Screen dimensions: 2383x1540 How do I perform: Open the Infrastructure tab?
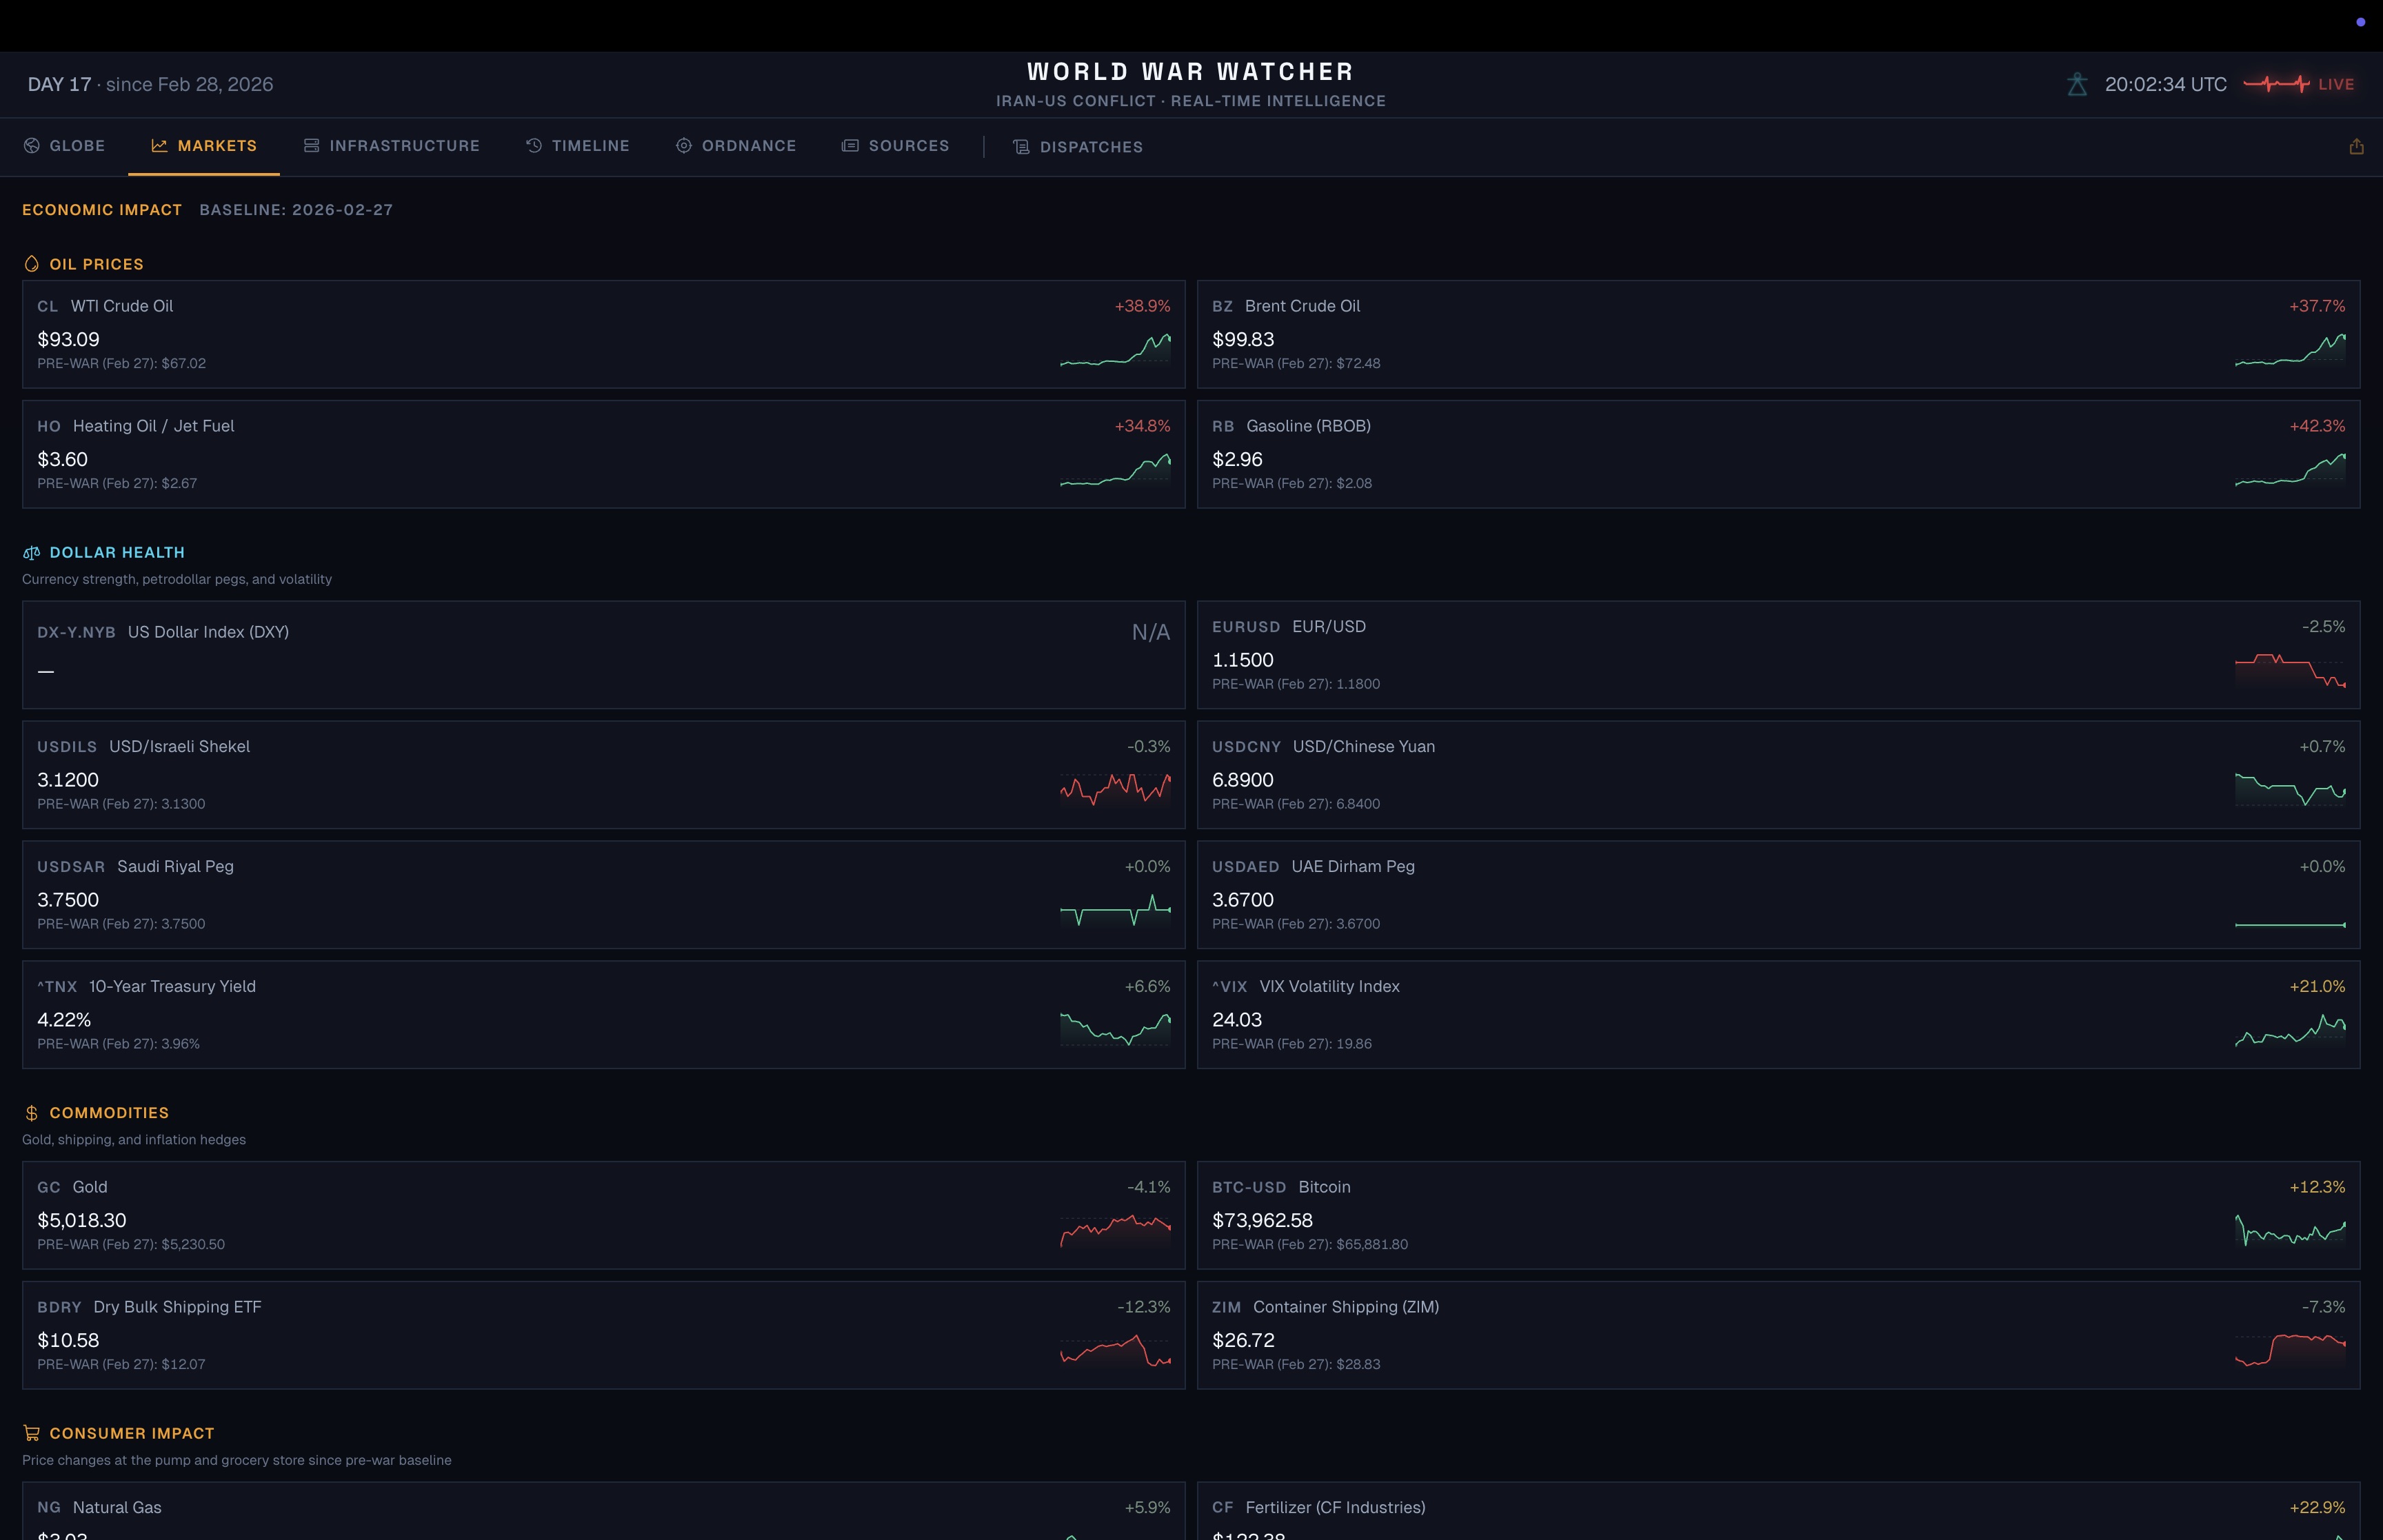click(391, 146)
